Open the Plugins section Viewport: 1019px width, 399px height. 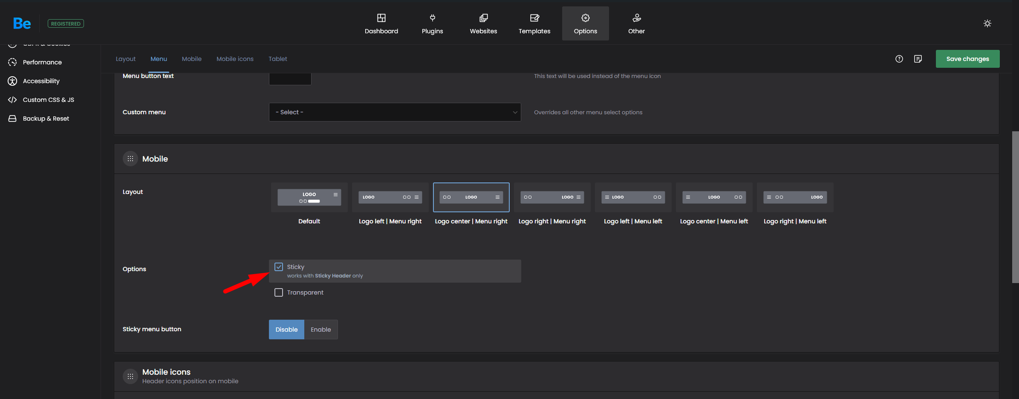click(432, 23)
